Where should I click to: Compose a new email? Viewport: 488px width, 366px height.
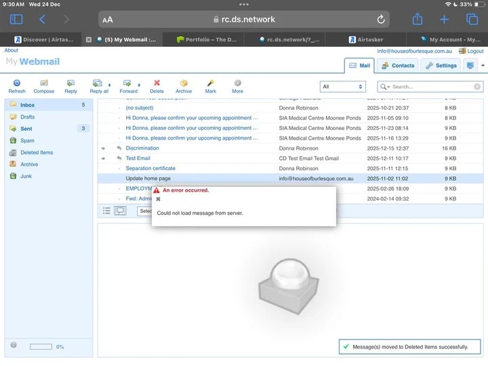(44, 86)
